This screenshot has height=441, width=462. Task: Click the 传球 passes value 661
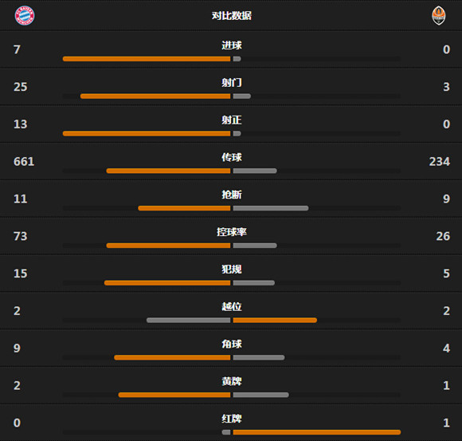(24, 161)
